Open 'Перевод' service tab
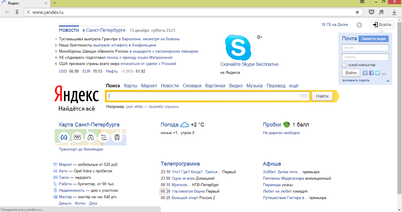This screenshot has width=402, height=212. 276,86
